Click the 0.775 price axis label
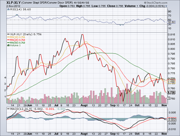The image size is (180, 136). pyautogui.click(x=171, y=73)
